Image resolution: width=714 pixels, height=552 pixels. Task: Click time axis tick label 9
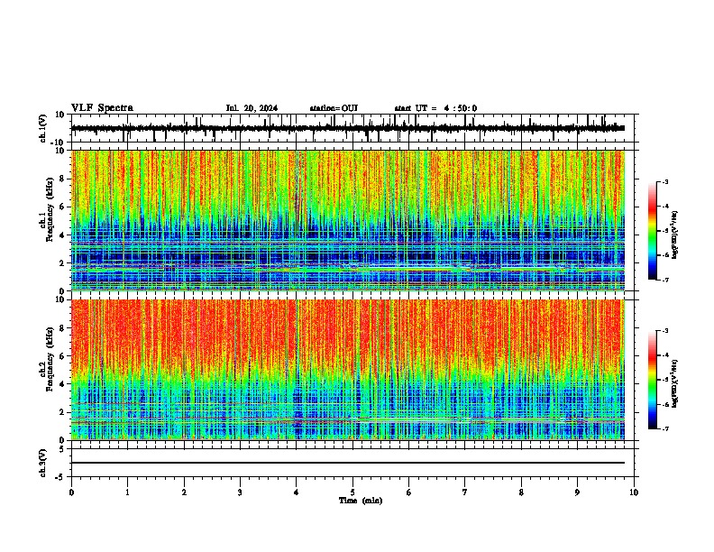pyautogui.click(x=577, y=492)
